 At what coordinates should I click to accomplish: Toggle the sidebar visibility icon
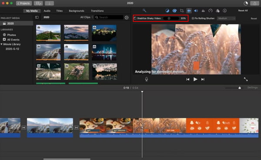(x=37, y=17)
